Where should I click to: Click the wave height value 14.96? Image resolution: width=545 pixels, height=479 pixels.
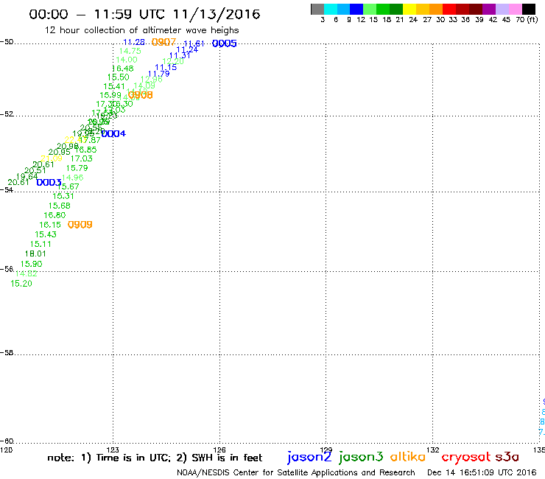pos(73,178)
